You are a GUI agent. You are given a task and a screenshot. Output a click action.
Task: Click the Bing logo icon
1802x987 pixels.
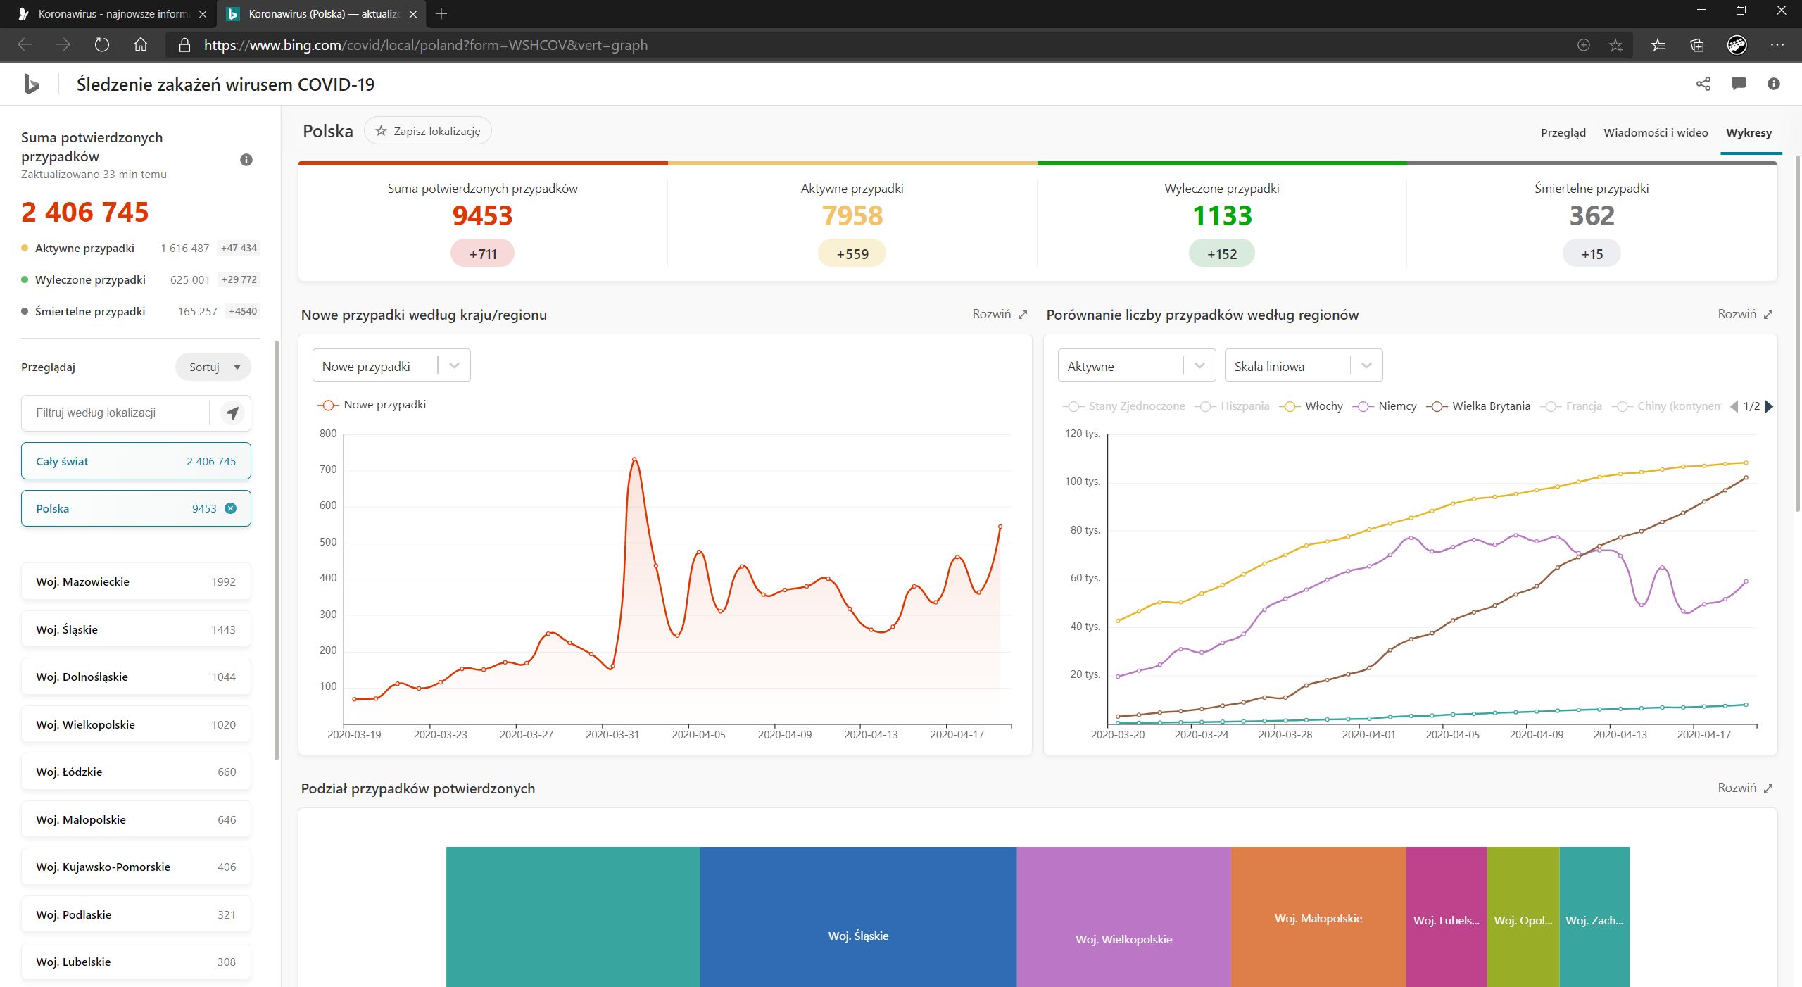click(32, 84)
